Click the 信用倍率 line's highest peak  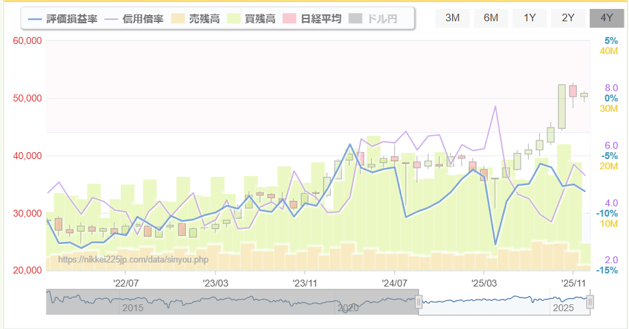[x=495, y=106]
